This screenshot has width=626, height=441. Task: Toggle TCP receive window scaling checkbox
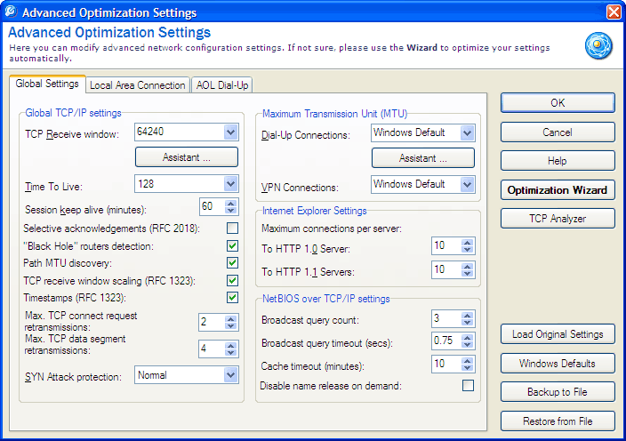[232, 281]
